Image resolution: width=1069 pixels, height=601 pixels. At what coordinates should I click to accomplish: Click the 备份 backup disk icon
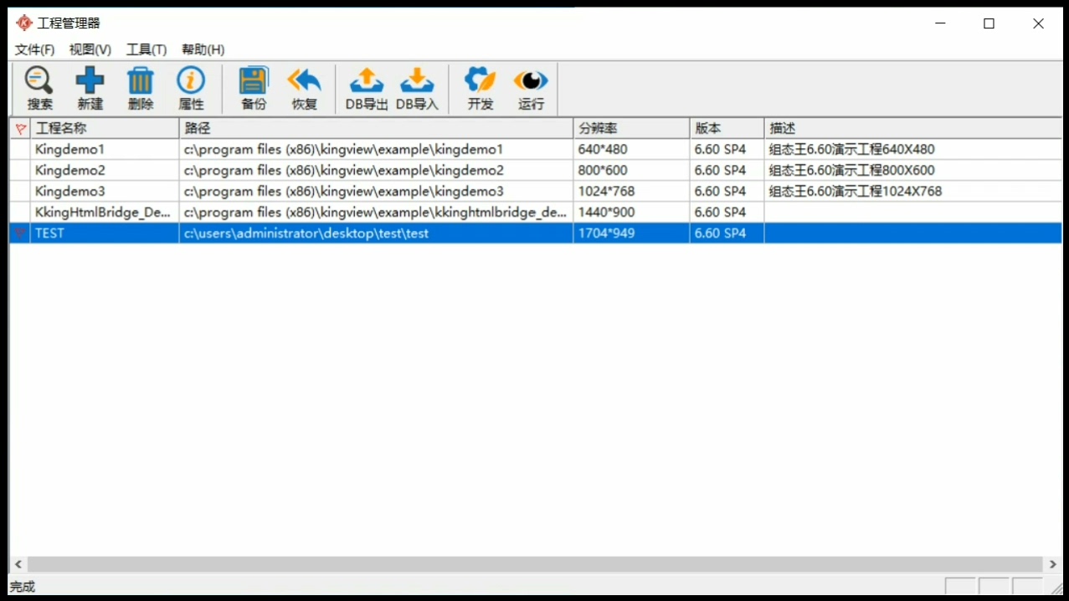coord(254,89)
